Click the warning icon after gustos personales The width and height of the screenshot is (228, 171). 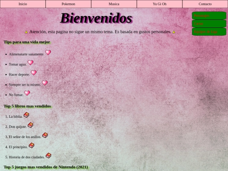tap(174, 32)
